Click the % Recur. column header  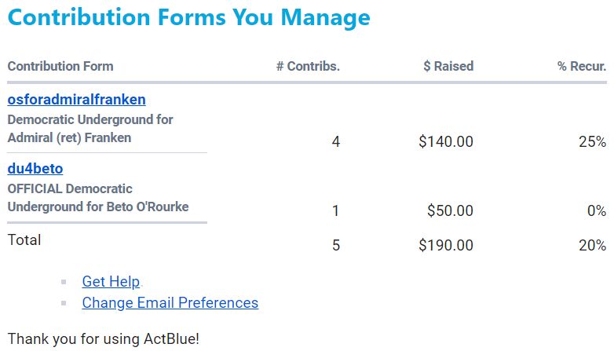tap(581, 66)
